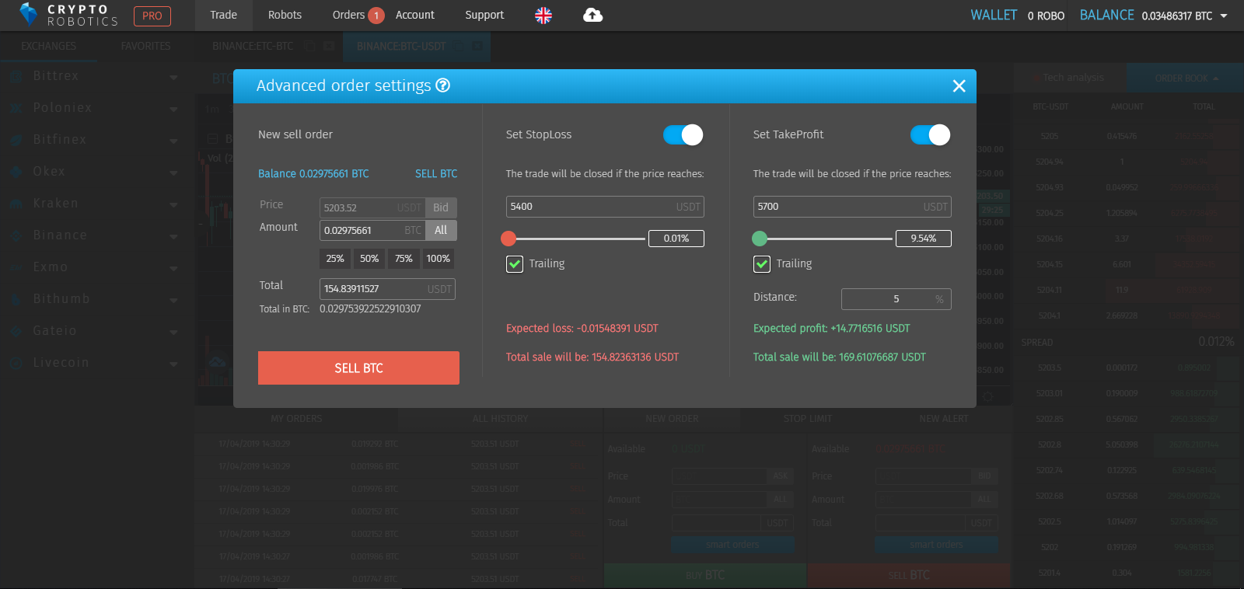The image size is (1244, 589).
Task: Click the All amount button
Action: pos(441,230)
